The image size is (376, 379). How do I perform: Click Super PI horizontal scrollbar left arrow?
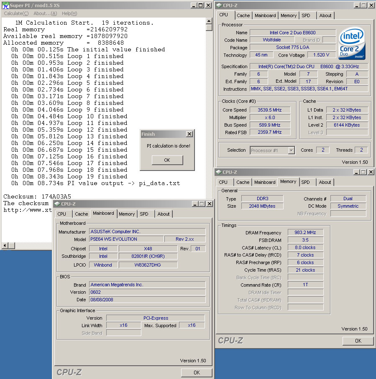(x=5, y=246)
